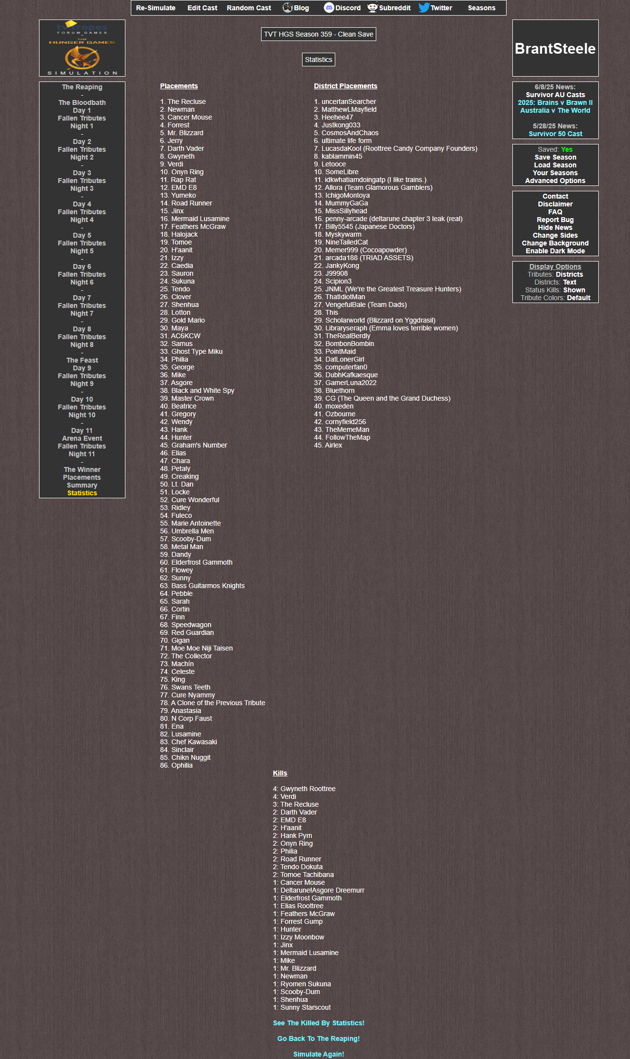Open Edit Cast from top menu
The height and width of the screenshot is (1059, 630).
pyautogui.click(x=203, y=8)
